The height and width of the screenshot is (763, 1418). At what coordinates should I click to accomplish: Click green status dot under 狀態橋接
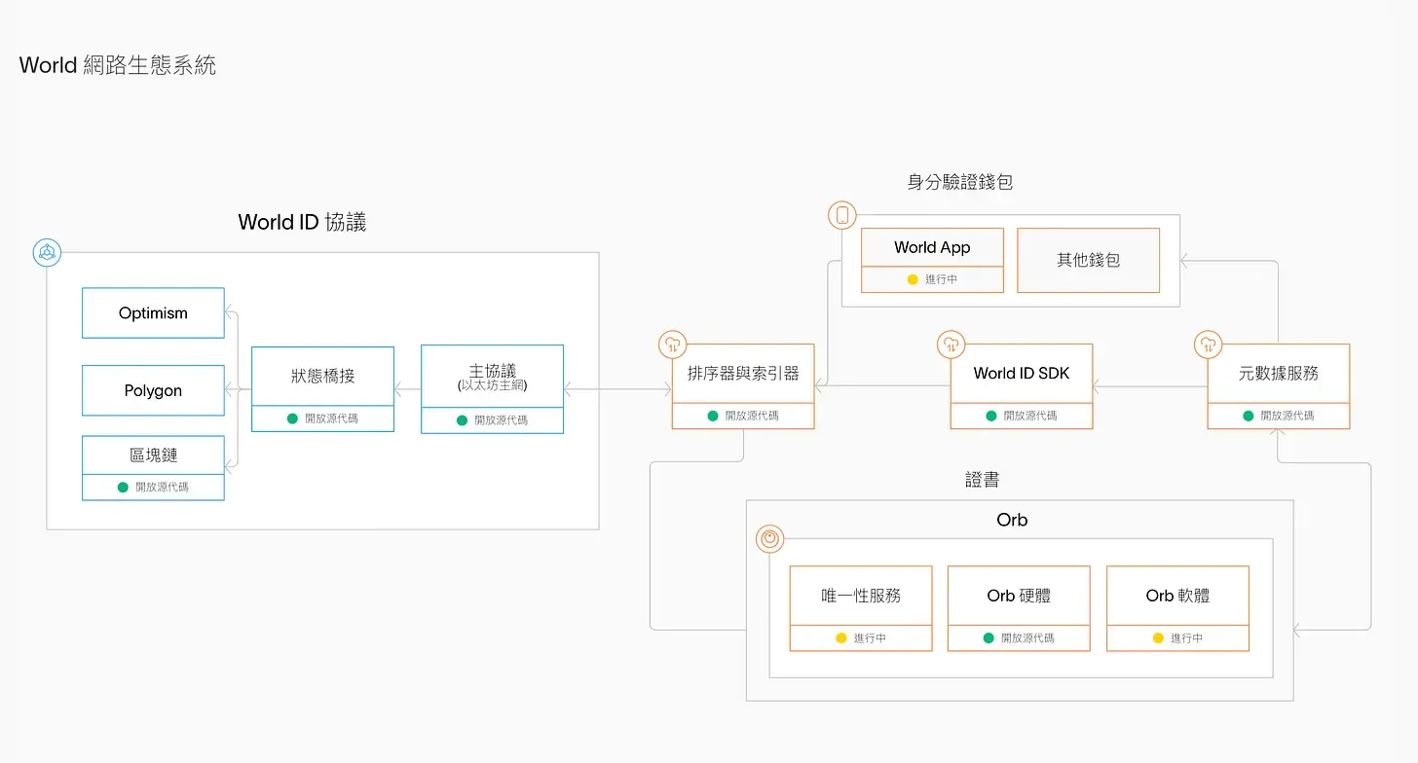(292, 418)
